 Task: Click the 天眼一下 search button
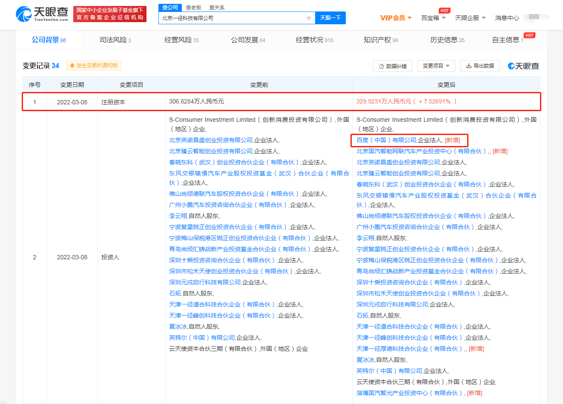[330, 18]
